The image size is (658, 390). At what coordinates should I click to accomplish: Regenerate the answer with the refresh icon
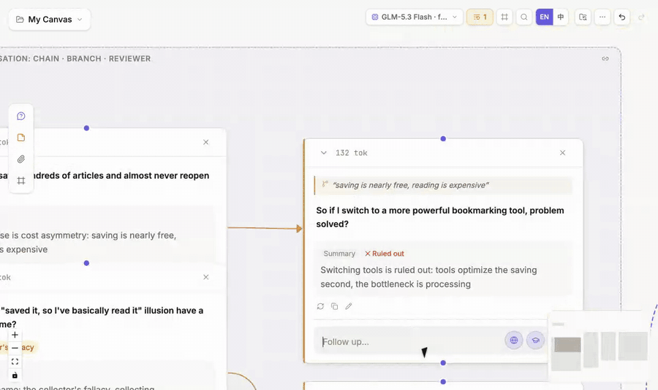pos(321,307)
